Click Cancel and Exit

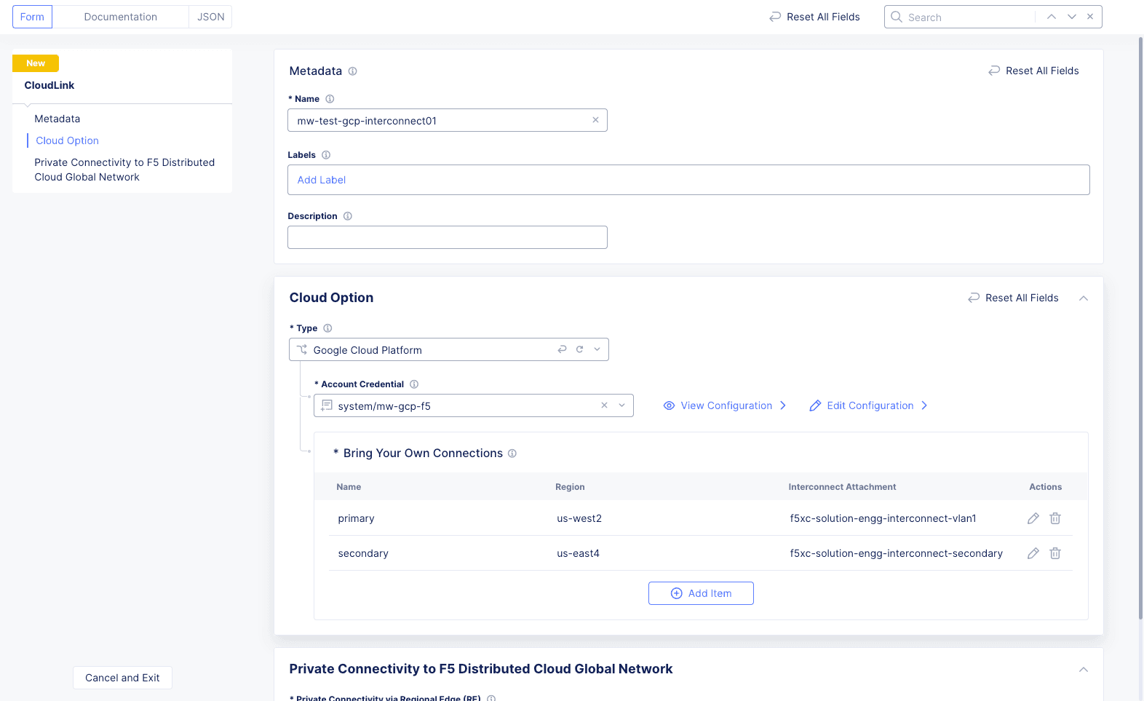click(x=122, y=678)
